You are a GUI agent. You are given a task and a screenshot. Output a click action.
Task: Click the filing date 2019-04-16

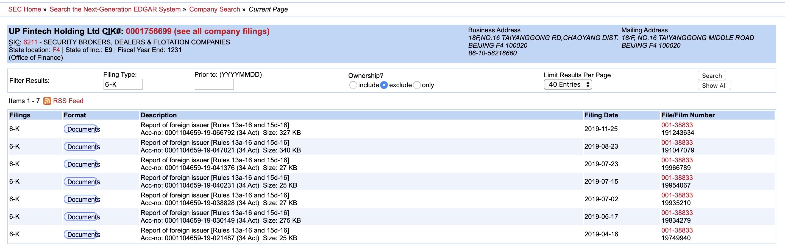pos(601,234)
